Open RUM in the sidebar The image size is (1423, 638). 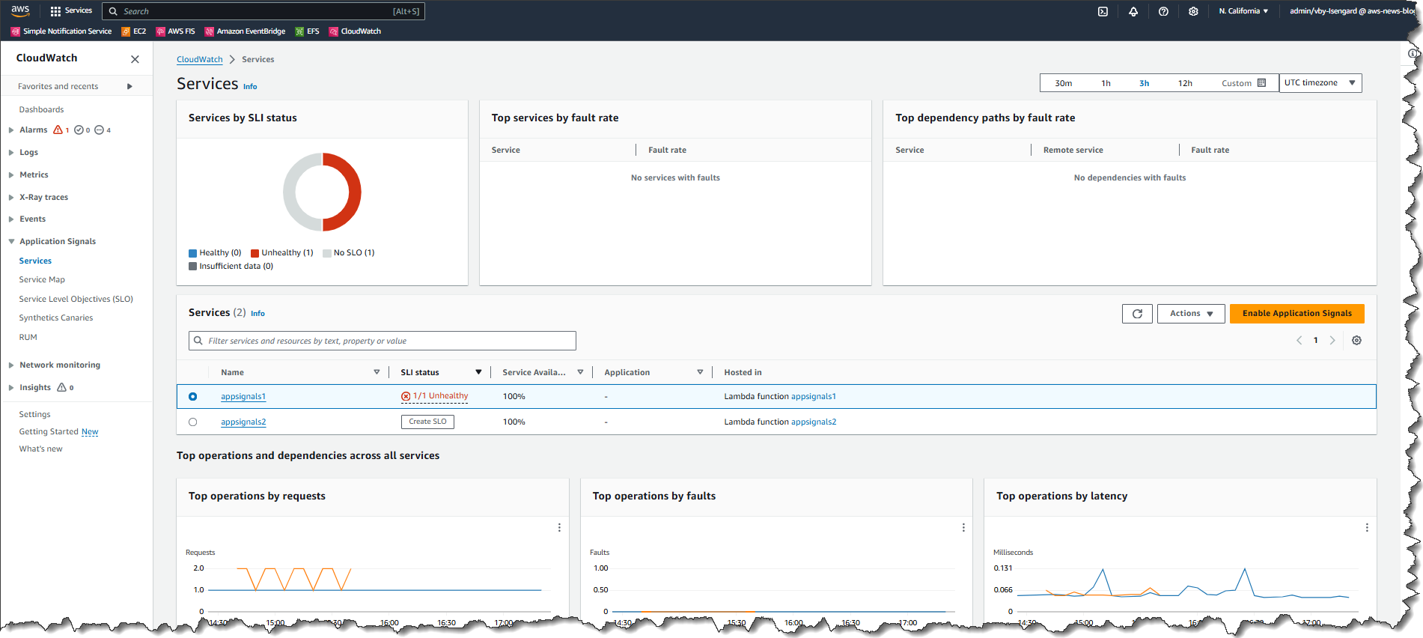28,338
